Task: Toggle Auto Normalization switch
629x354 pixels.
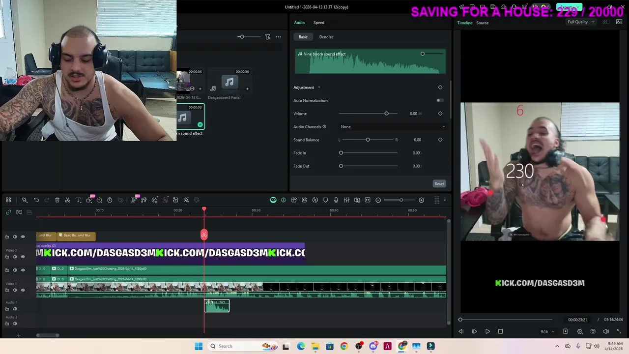Action: pos(440,100)
